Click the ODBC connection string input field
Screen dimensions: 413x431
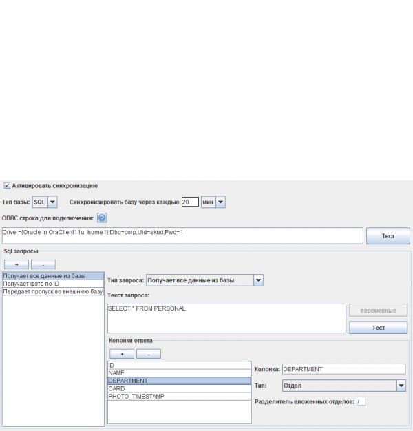click(182, 236)
